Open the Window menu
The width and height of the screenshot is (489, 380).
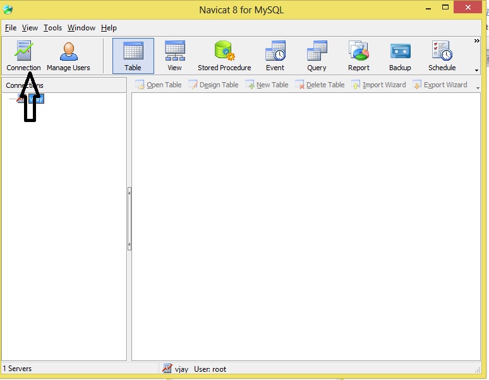(x=81, y=28)
